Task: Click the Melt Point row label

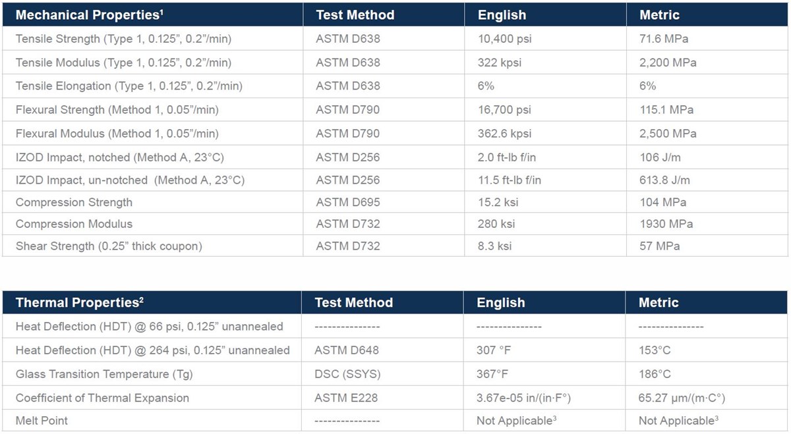Action: pyautogui.click(x=42, y=420)
